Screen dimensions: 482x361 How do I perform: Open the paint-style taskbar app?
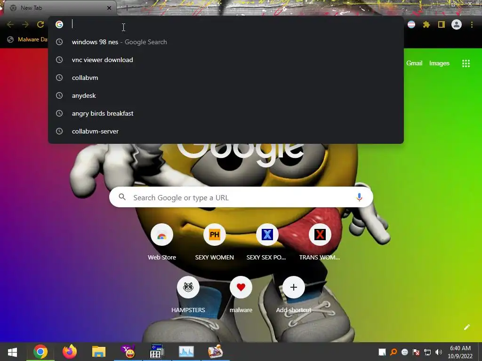(215, 352)
